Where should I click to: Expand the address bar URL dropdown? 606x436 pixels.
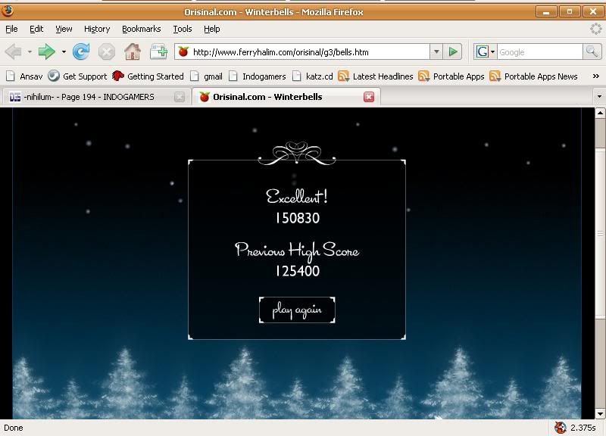click(436, 51)
